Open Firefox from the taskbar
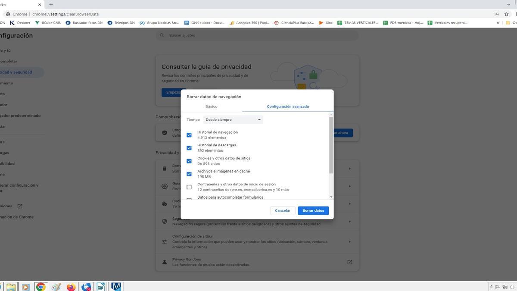The height and width of the screenshot is (291, 517). pyautogui.click(x=71, y=287)
